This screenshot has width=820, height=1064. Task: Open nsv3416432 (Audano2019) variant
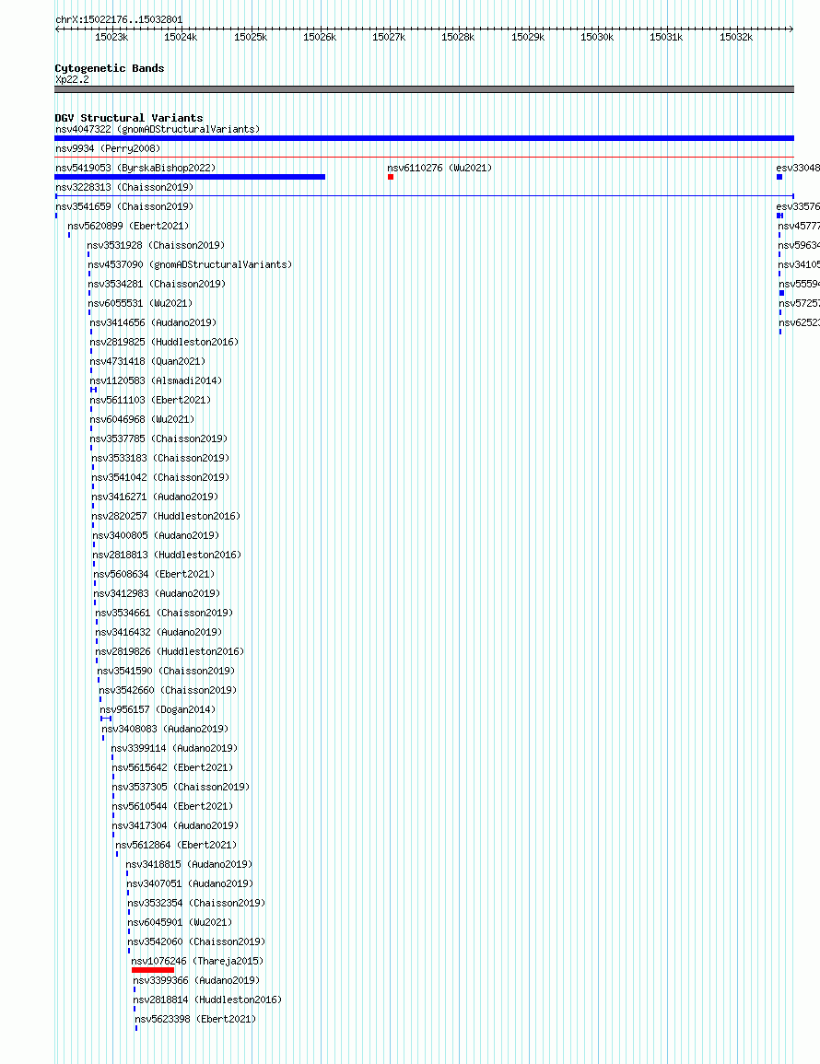(x=158, y=632)
